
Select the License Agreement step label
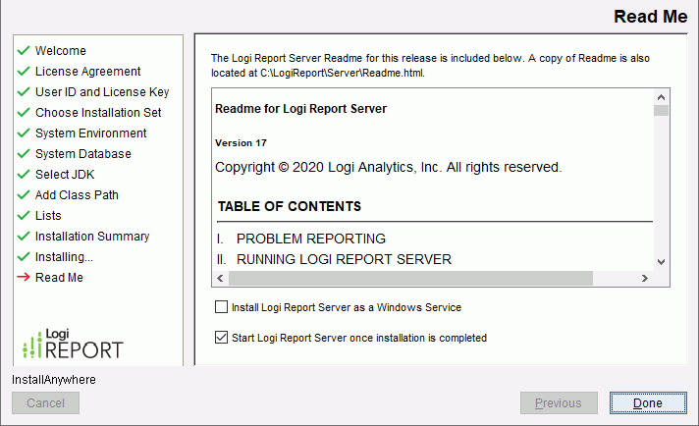[87, 72]
